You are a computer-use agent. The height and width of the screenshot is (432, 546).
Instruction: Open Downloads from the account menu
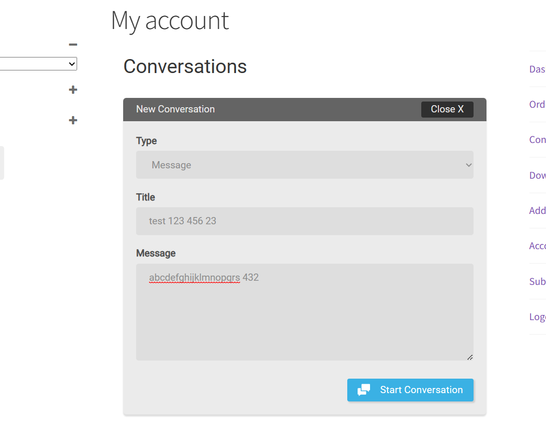click(537, 175)
